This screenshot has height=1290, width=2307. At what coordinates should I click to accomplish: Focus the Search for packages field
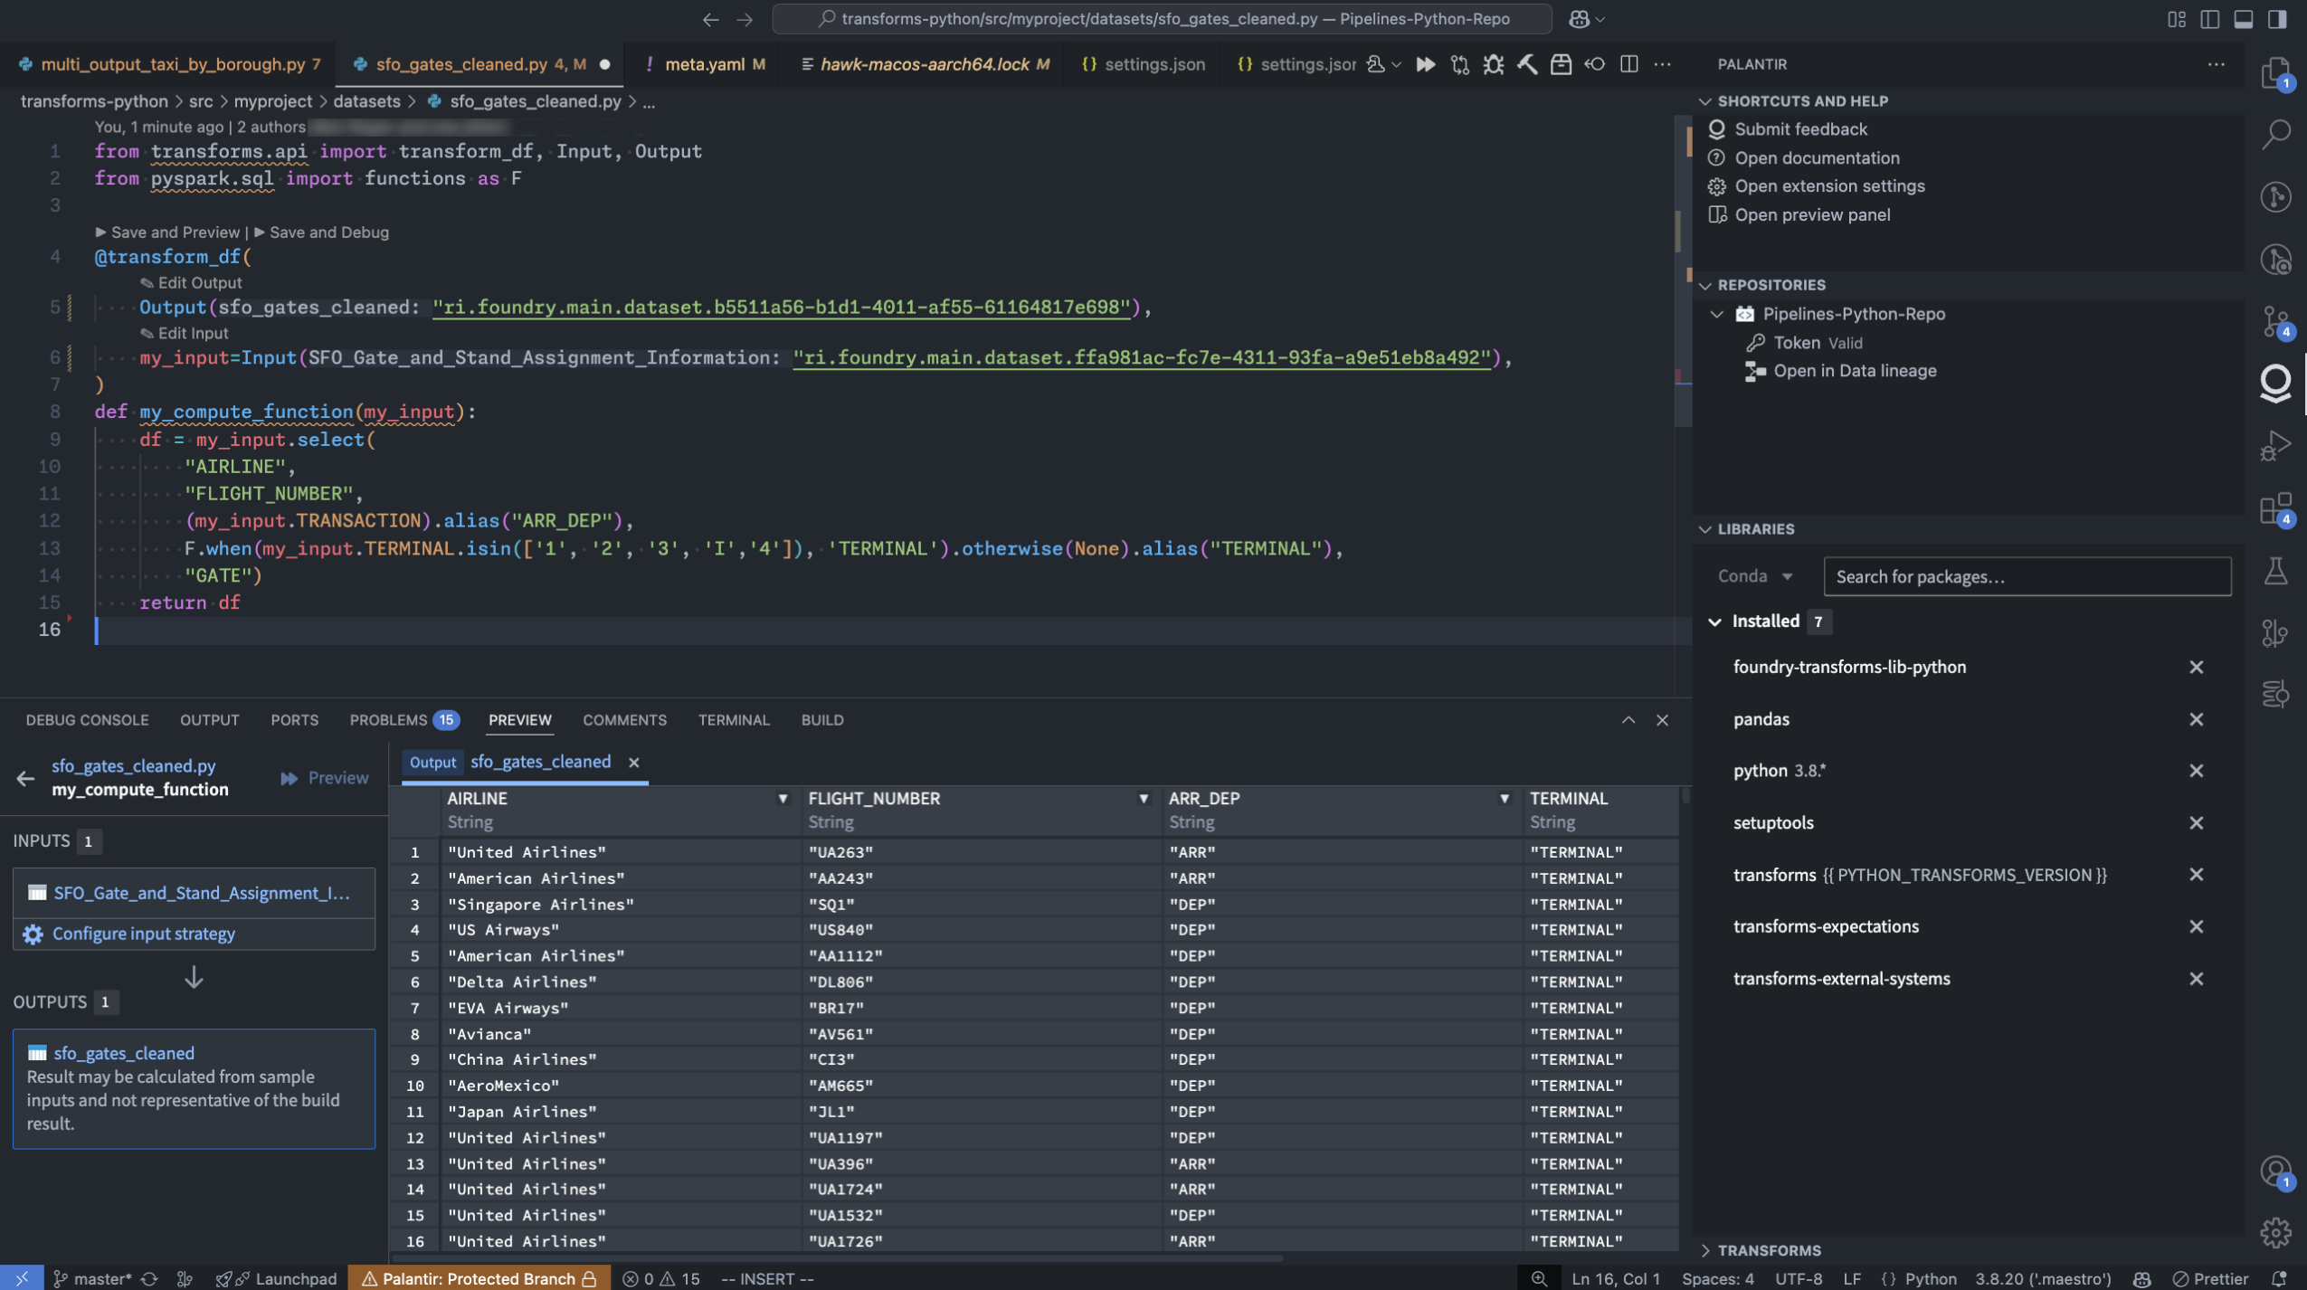2027,576
